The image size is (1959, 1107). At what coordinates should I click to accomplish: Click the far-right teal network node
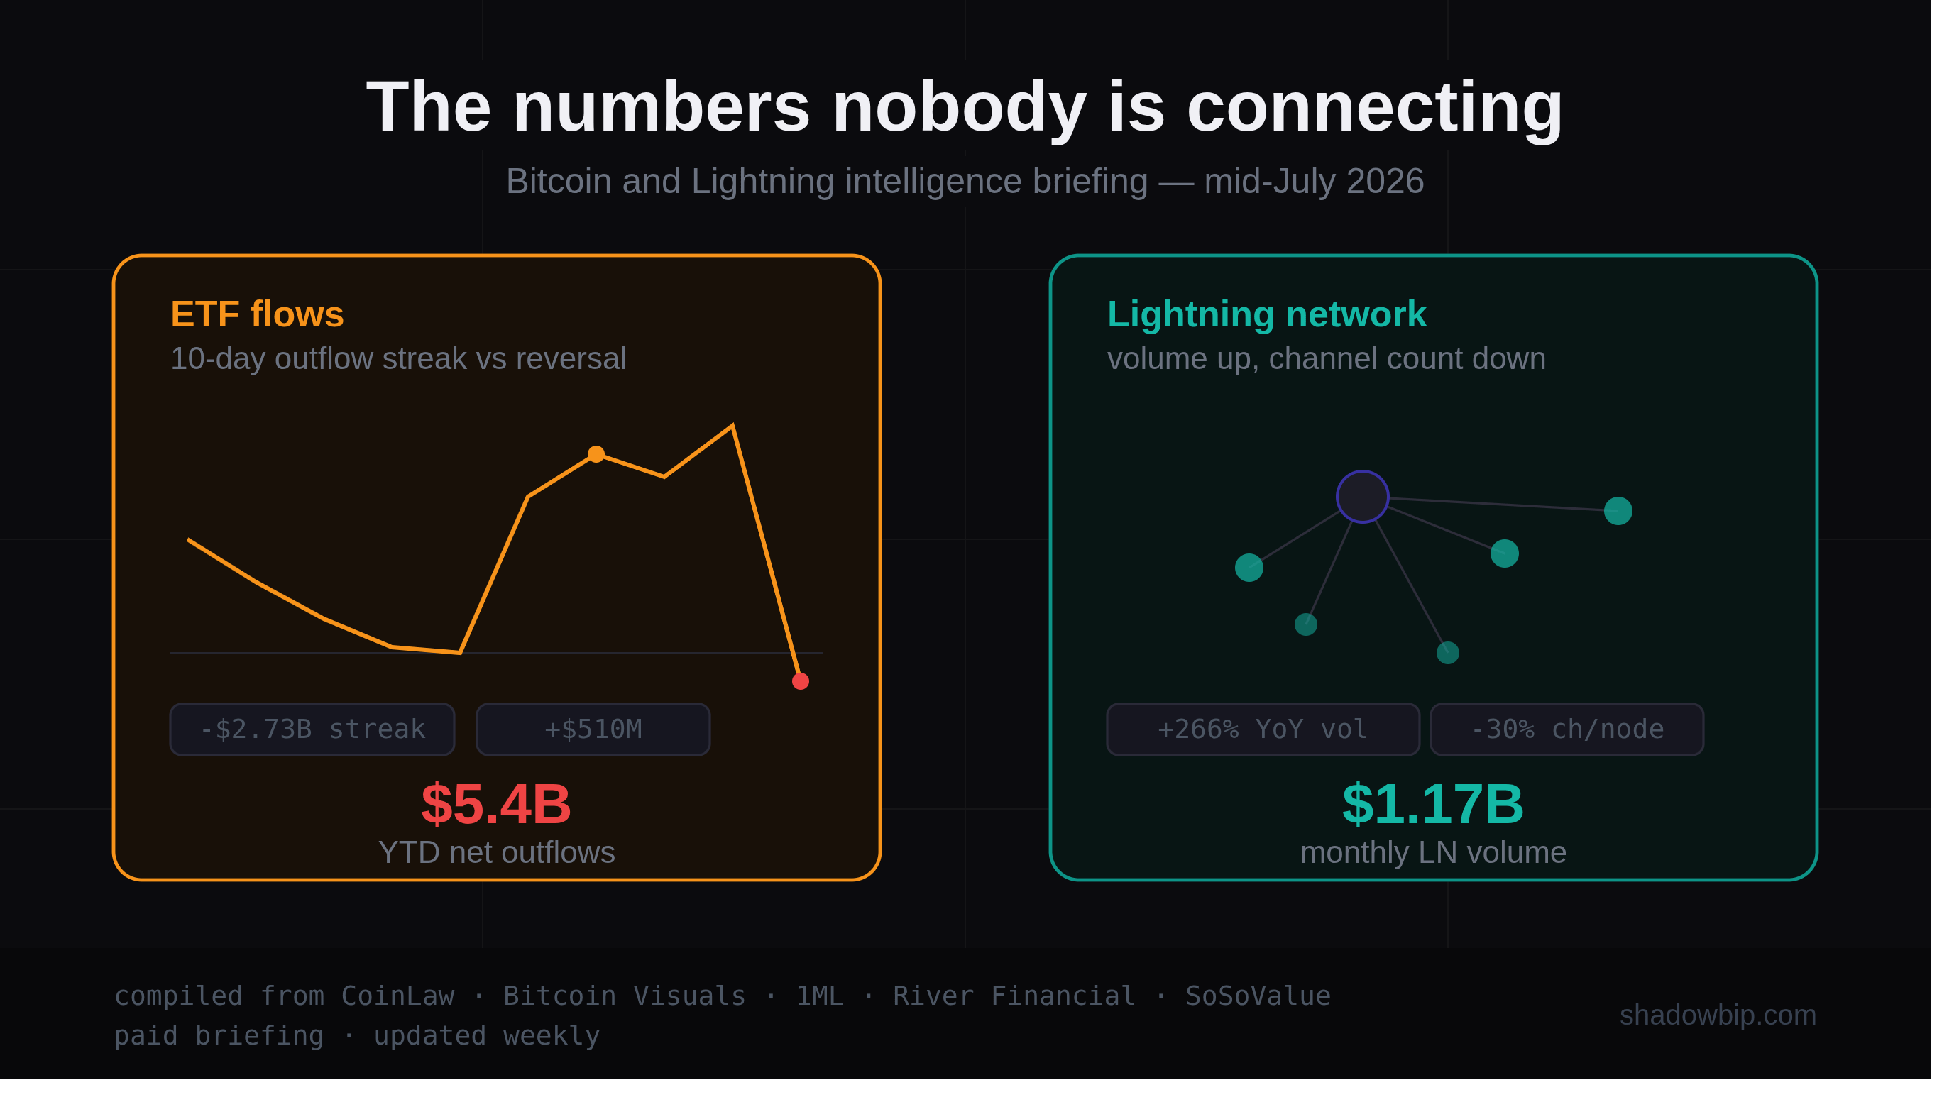(1618, 511)
